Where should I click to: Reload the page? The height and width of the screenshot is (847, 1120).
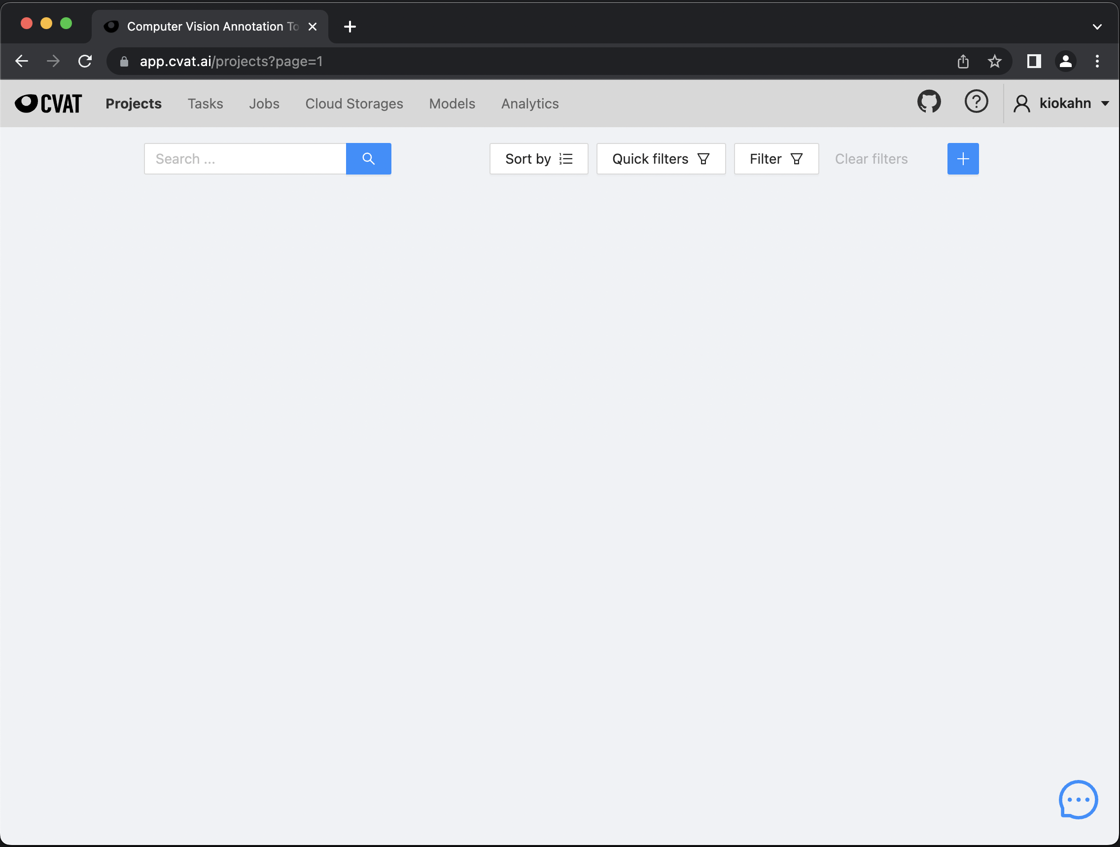pyautogui.click(x=85, y=61)
